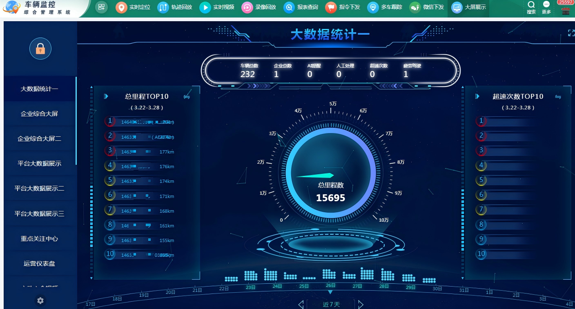Select 平台大数据展示 from the sidebar
This screenshot has height=309, width=575.
40,163
